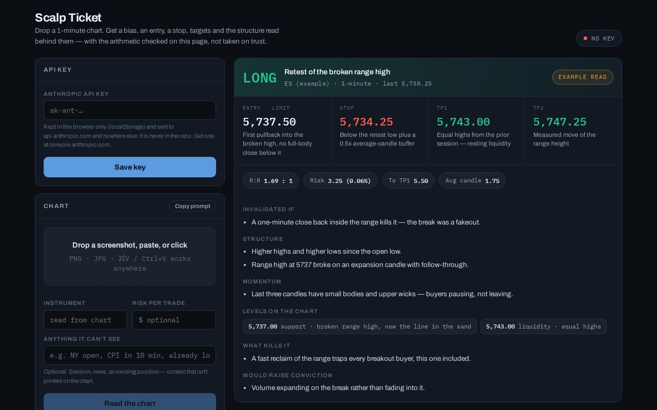The height and width of the screenshot is (410, 657).
Task: Click the LONG bias label
Action: point(260,77)
